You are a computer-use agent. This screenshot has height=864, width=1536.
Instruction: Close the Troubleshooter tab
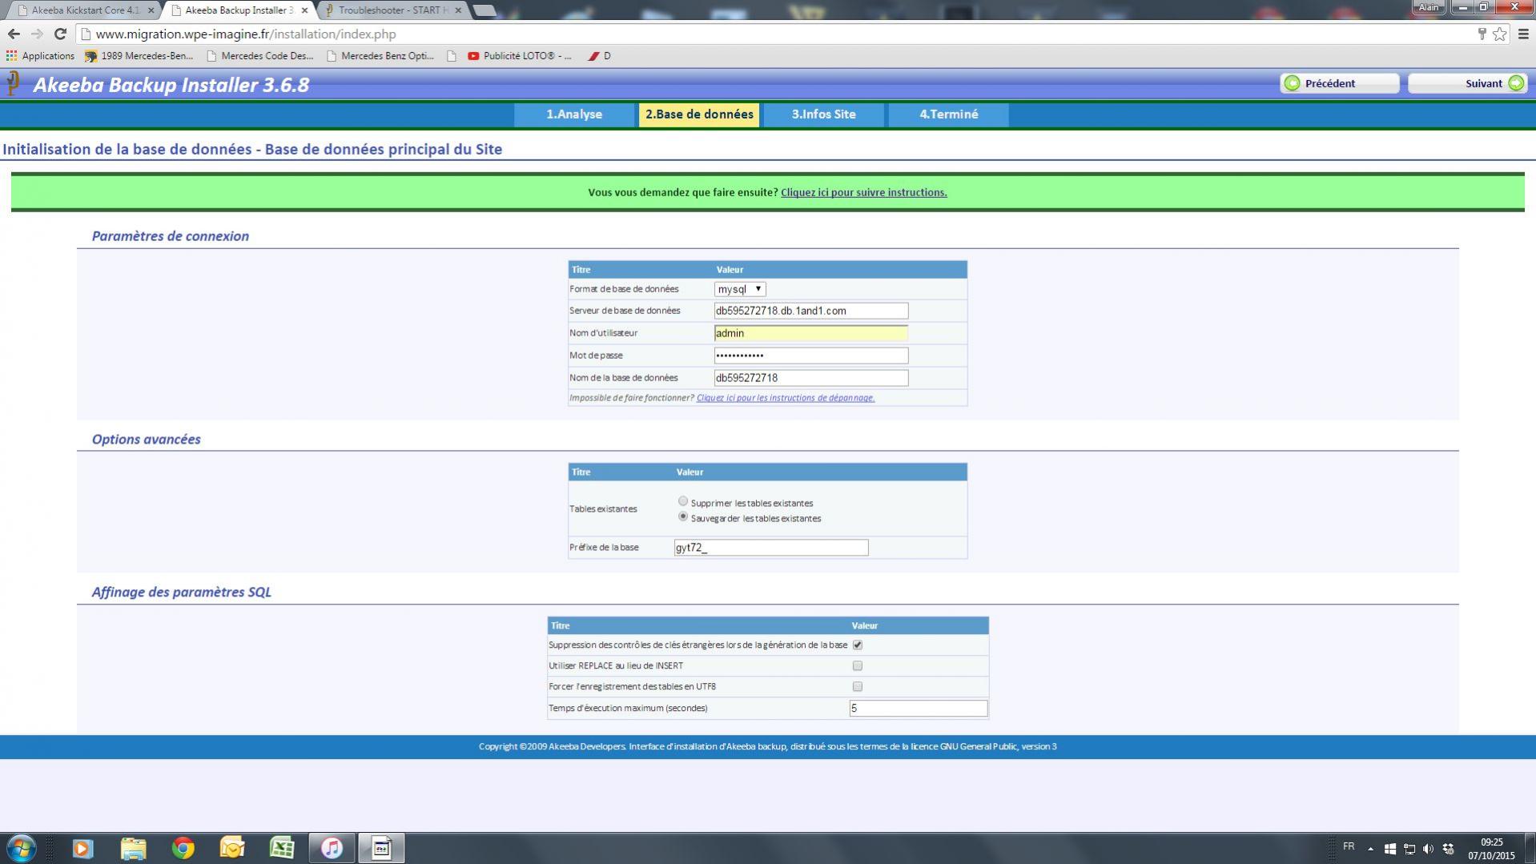(x=458, y=10)
